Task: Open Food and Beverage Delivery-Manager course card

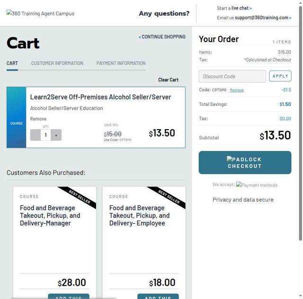Action: pyautogui.click(x=50, y=215)
